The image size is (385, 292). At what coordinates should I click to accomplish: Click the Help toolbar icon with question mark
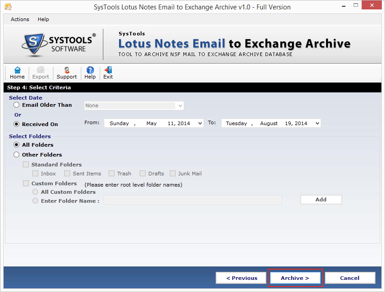coord(90,73)
